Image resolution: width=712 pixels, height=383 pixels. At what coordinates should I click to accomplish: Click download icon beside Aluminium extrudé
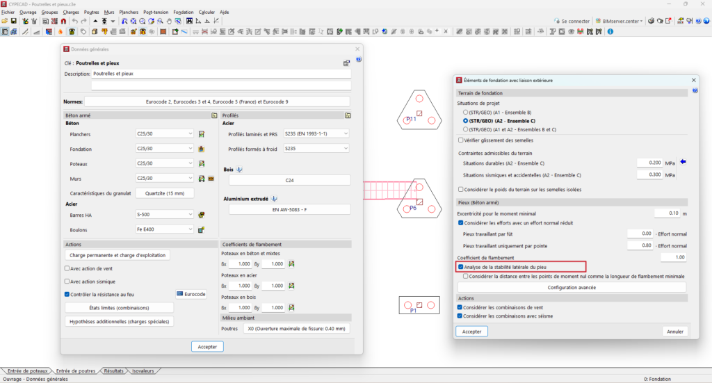click(x=274, y=199)
